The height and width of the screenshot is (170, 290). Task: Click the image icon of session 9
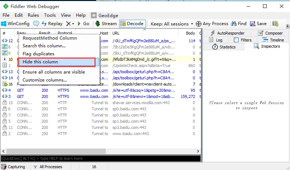pos(5,53)
